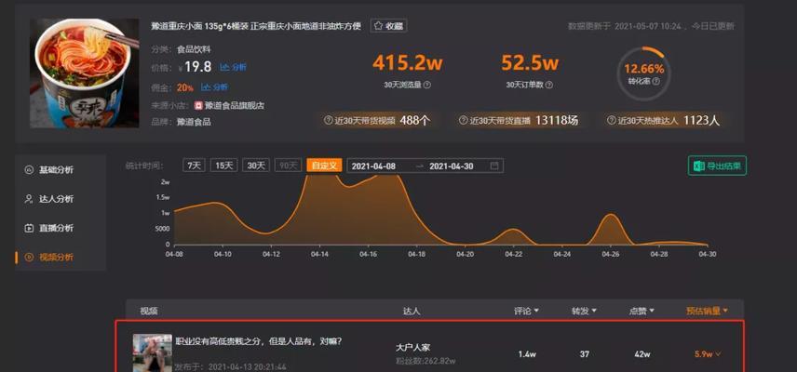Click the 42w likes cell
The width and height of the screenshot is (797, 372).
(642, 354)
